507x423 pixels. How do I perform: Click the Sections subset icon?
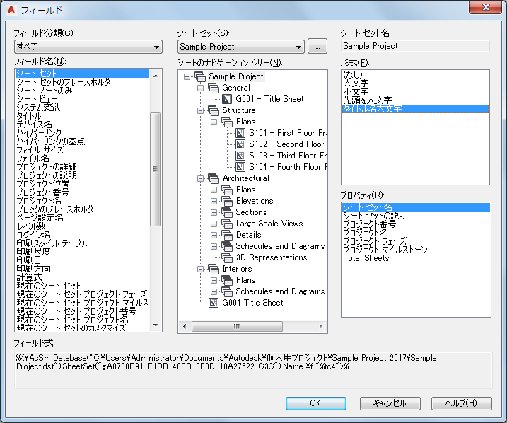(227, 212)
